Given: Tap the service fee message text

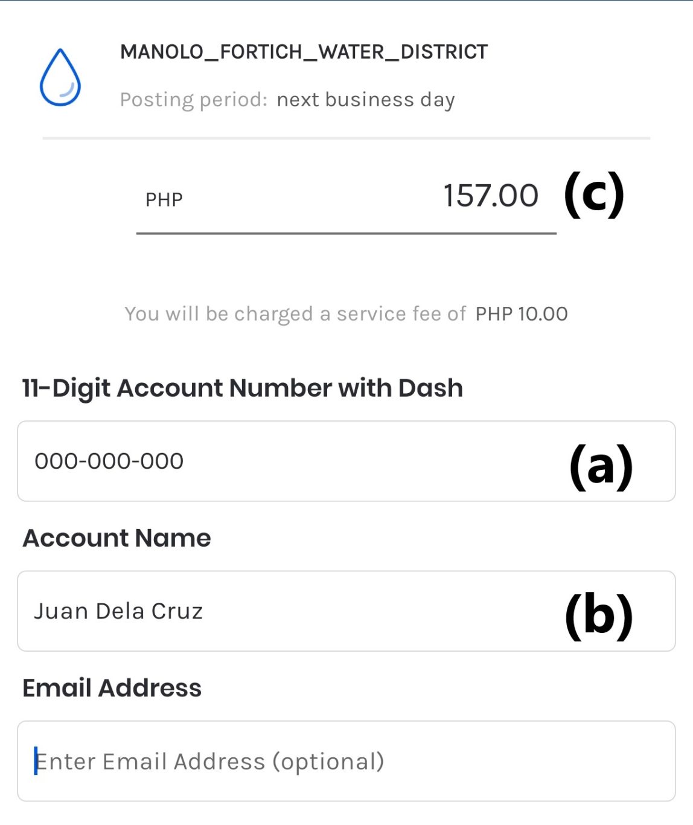Looking at the screenshot, I should [x=346, y=314].
